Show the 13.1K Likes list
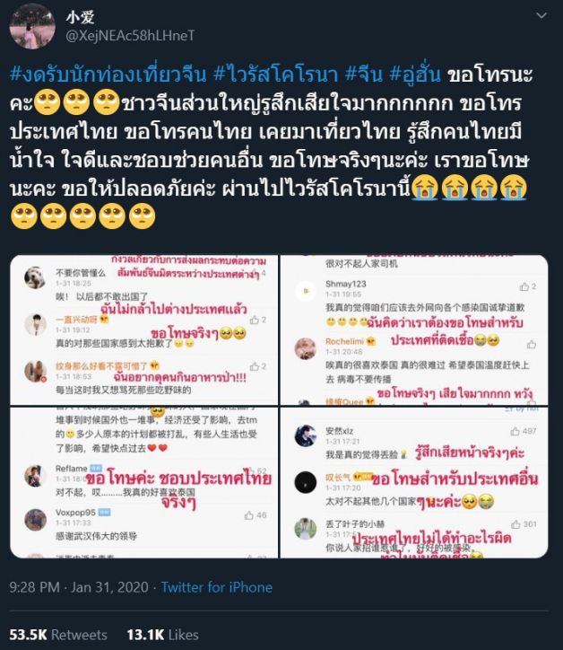The image size is (563, 650). pyautogui.click(x=162, y=635)
